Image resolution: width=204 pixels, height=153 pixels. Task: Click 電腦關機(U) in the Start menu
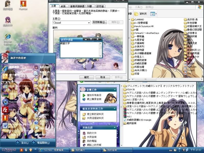click(x=41, y=143)
